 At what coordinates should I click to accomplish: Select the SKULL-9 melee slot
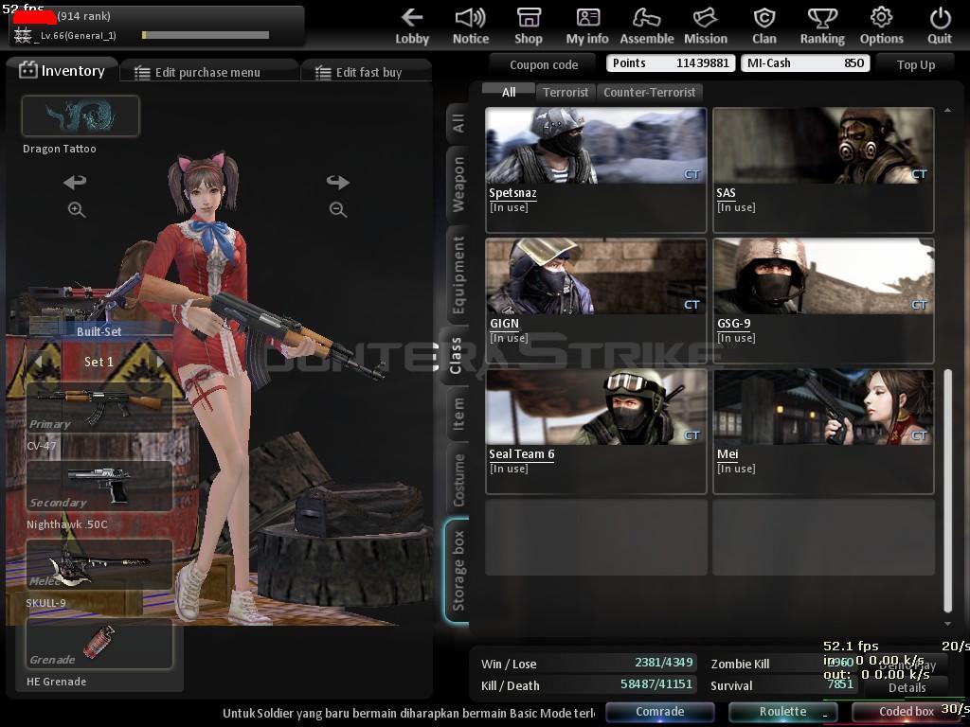(x=99, y=564)
